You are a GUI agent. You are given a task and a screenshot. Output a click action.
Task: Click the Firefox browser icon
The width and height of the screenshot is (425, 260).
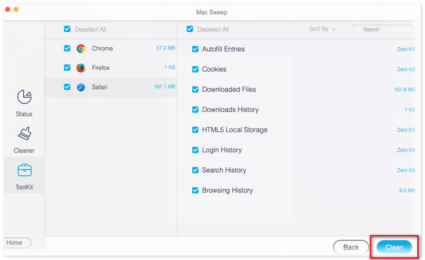[x=81, y=68]
